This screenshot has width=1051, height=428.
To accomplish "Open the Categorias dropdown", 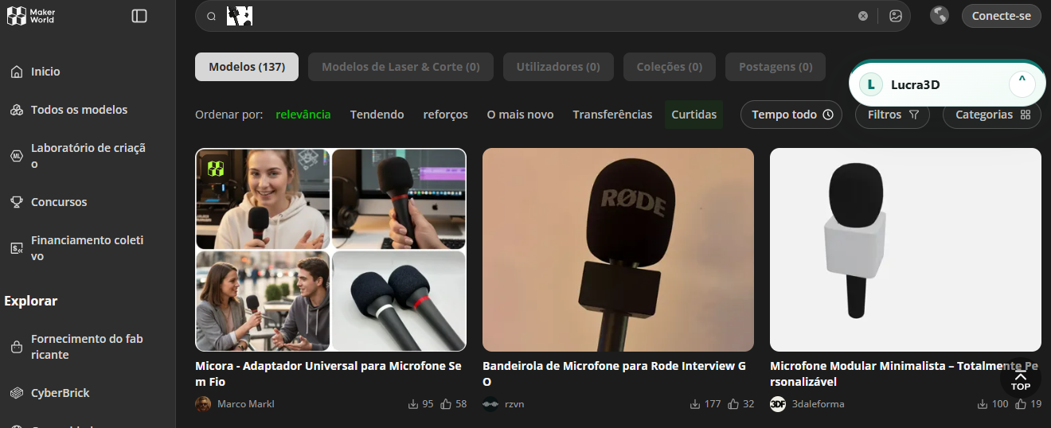I will click(992, 115).
